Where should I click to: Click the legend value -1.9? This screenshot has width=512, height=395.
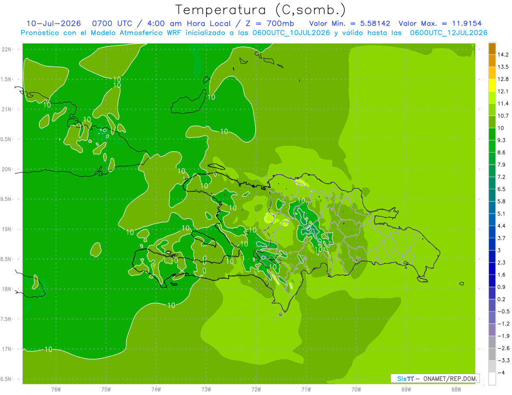coord(503,336)
